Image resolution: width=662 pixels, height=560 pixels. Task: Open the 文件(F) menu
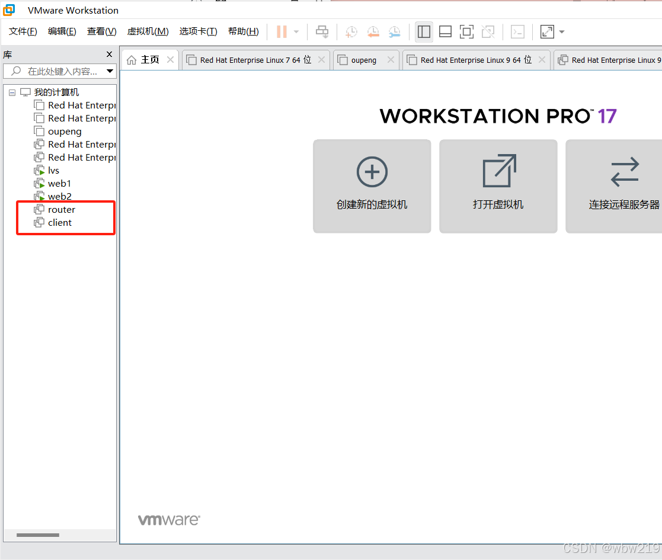click(23, 31)
